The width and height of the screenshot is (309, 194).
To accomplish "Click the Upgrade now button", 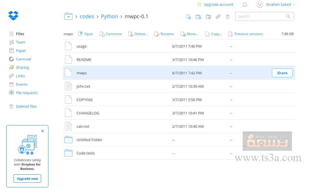I will pyautogui.click(x=27, y=179).
